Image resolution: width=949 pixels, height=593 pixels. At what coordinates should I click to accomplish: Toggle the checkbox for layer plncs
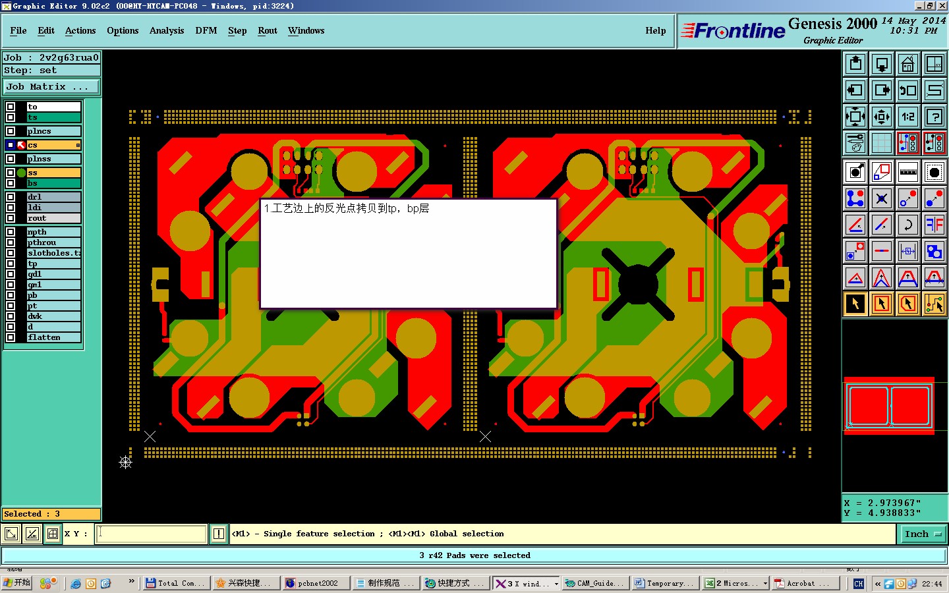tap(11, 131)
